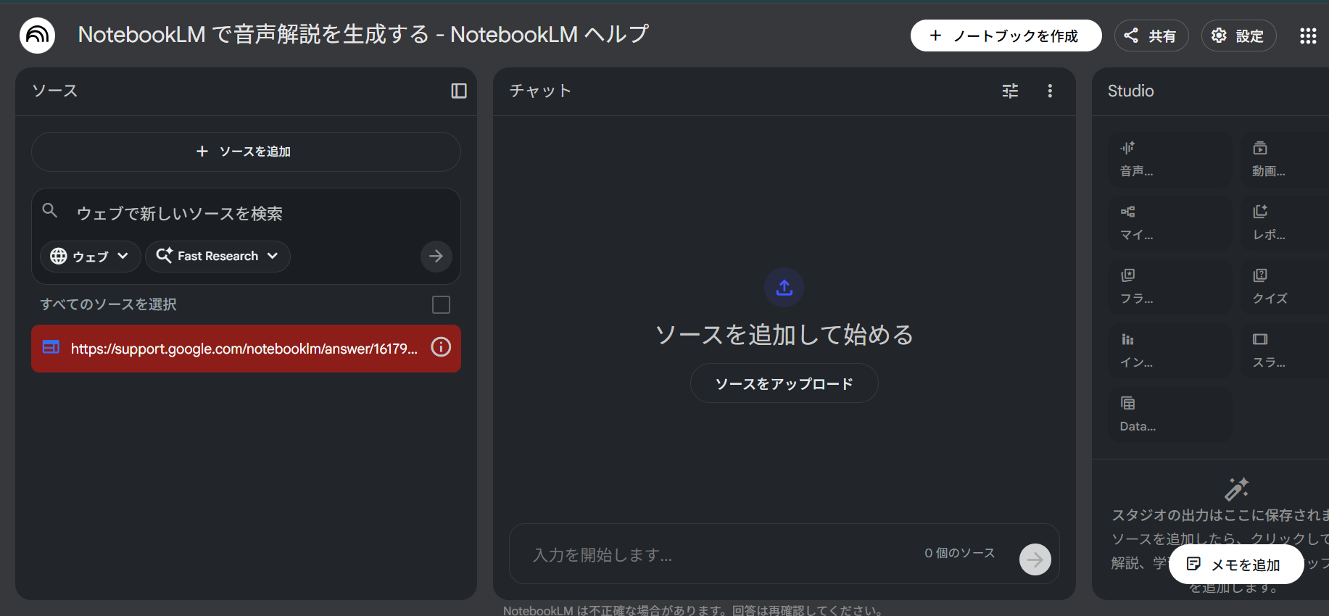Screen dimensions: 1329x616
Task: Click the chat send arrow button
Action: coord(1035,559)
